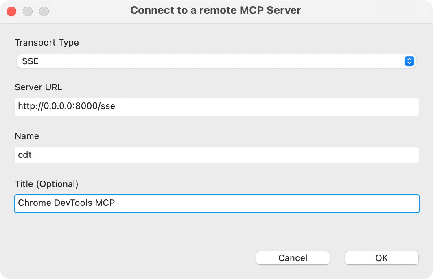Click the Transport Type label

pos(46,43)
